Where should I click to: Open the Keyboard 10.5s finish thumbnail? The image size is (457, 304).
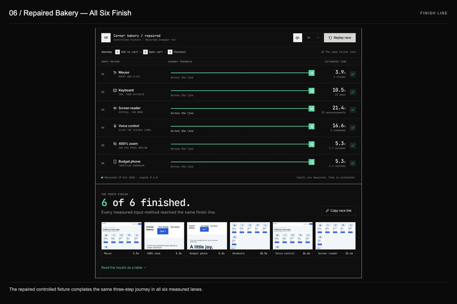(250, 239)
